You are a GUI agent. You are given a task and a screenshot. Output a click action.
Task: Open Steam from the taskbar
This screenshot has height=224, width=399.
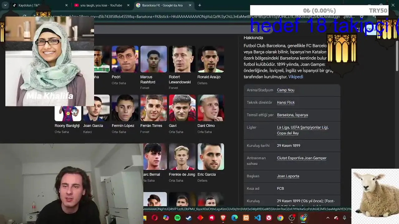pyautogui.click(x=189, y=218)
